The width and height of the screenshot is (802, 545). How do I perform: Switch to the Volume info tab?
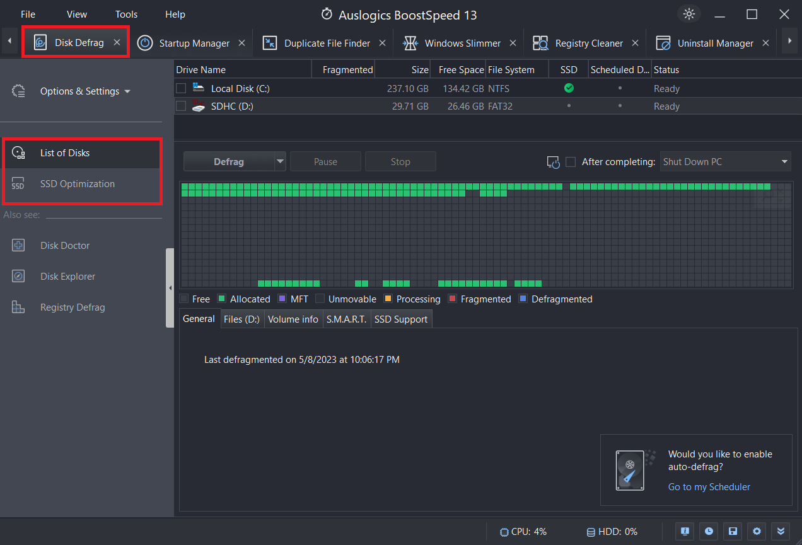[x=293, y=319]
